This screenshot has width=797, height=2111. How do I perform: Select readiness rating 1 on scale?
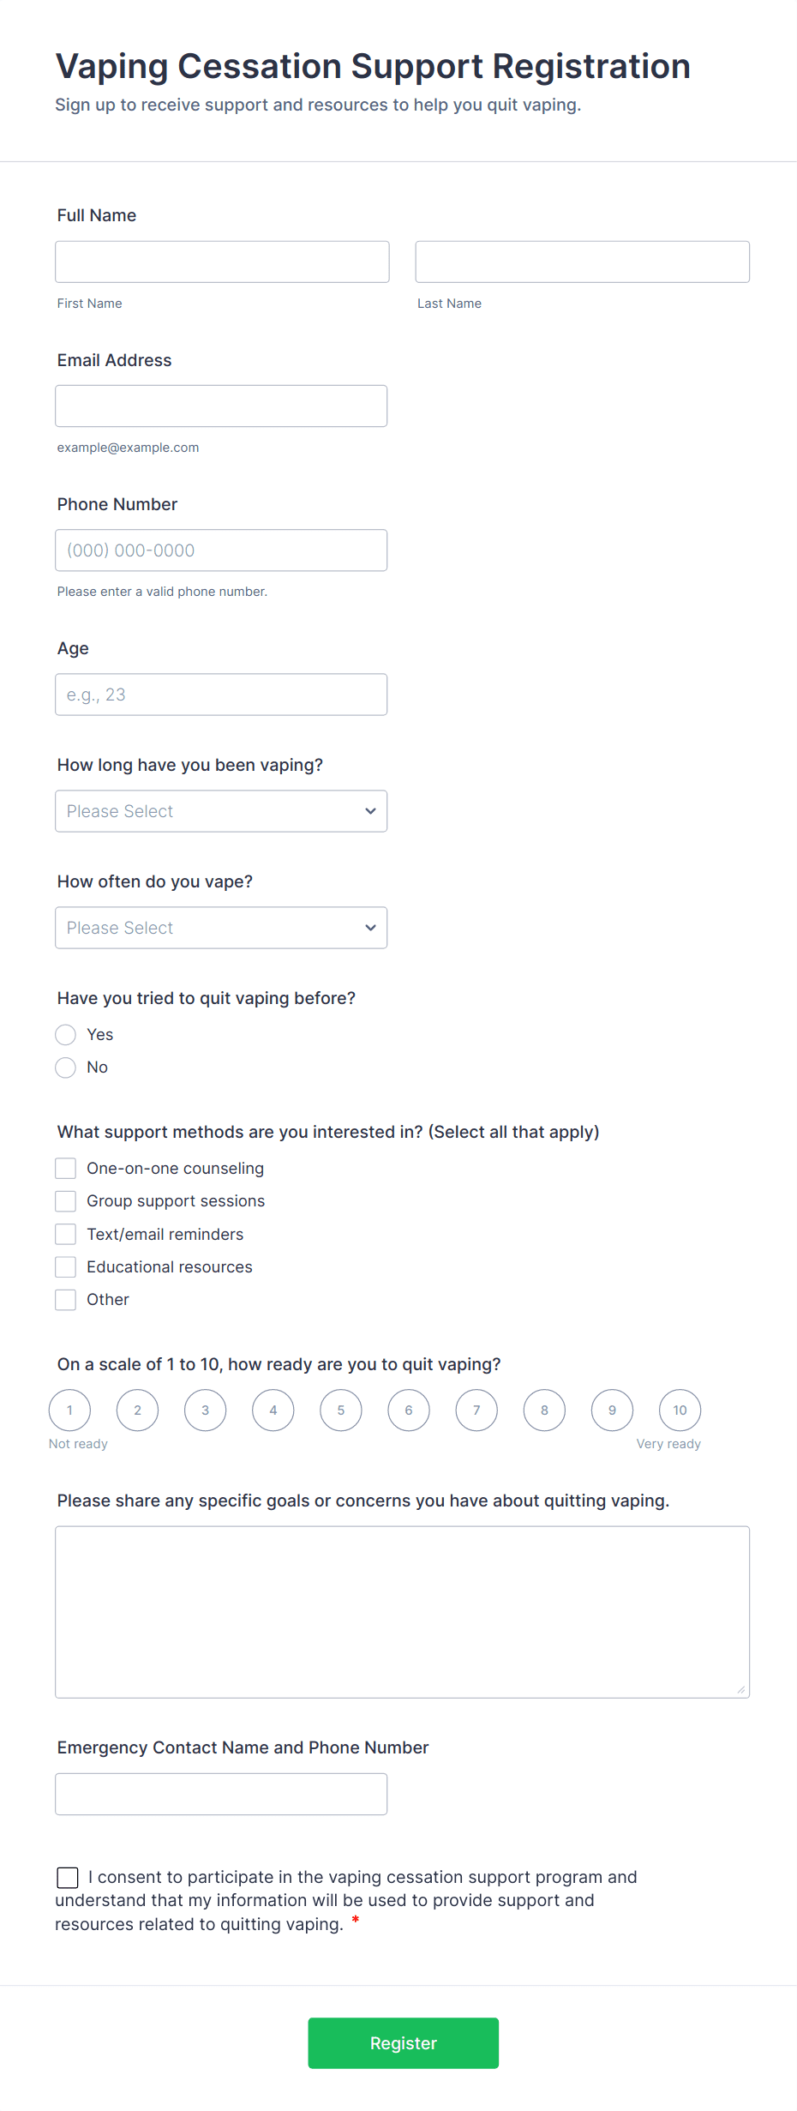pos(69,1410)
